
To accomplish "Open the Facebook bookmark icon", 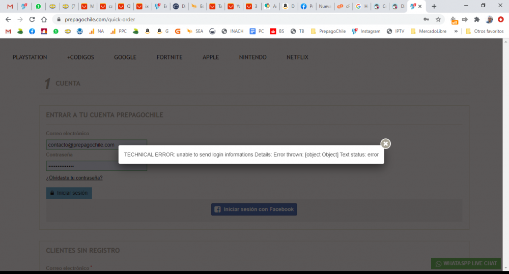I will [32, 32].
